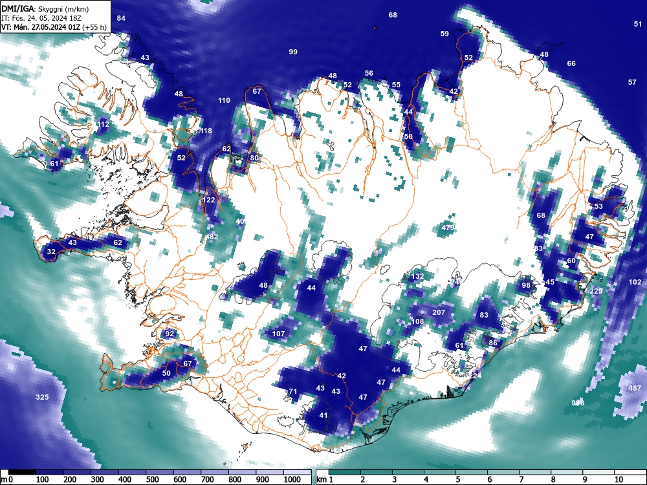Click the visibility value '41' near the south coast
Viewport: 647px width, 485px height.
(323, 416)
